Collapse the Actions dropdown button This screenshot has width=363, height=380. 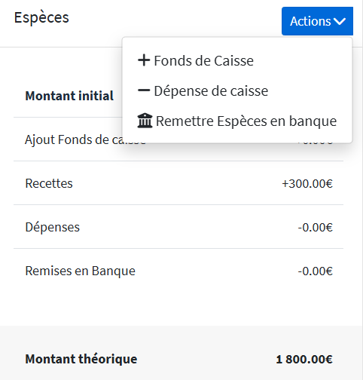click(317, 21)
